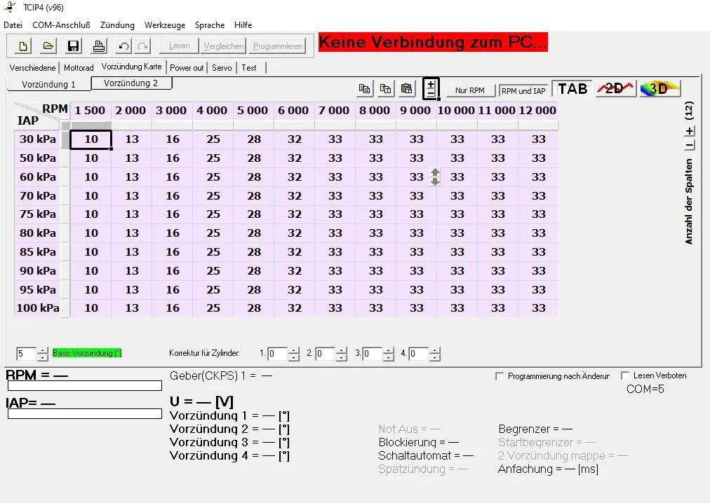Click the cylinder 4 correction field

tap(418, 354)
